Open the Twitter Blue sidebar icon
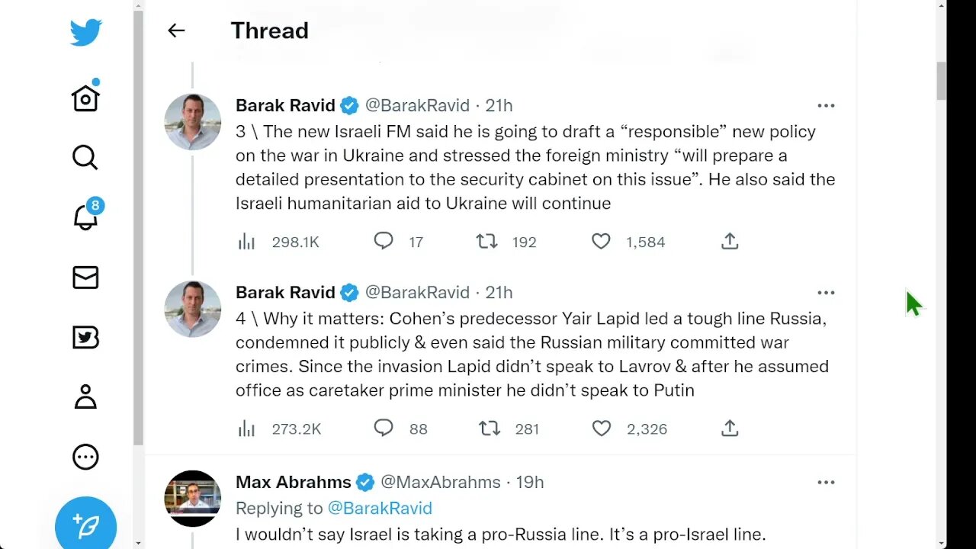 [85, 337]
